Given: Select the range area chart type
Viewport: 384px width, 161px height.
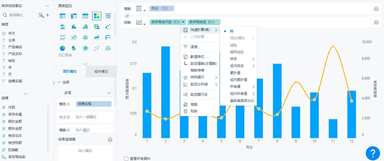Looking at the screenshot, I should pos(97,37).
